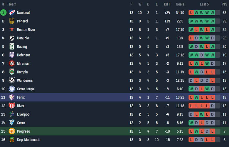Open the Fénix team page link

coord(21,97)
